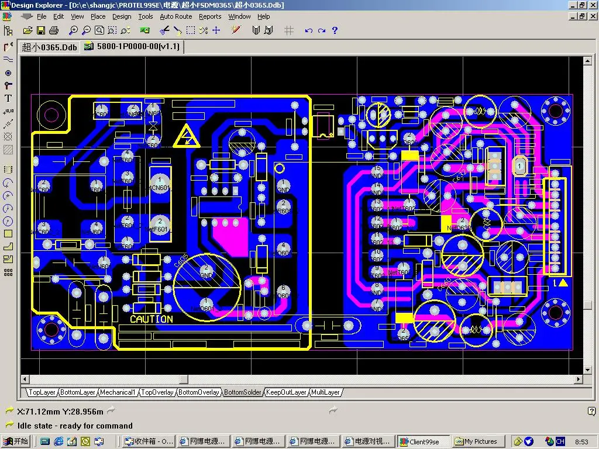
Task: Select the polygon plane tool
Action: pos(8,247)
